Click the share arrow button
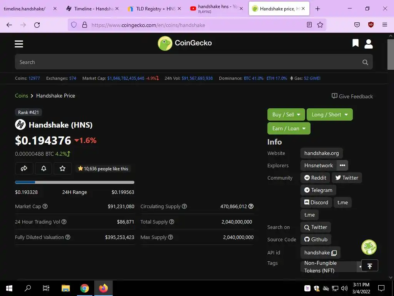The height and width of the screenshot is (296, 394). tap(24, 168)
